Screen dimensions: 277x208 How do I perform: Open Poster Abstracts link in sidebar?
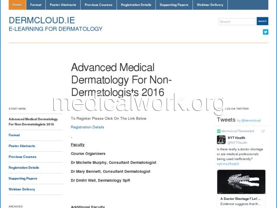click(x=22, y=146)
